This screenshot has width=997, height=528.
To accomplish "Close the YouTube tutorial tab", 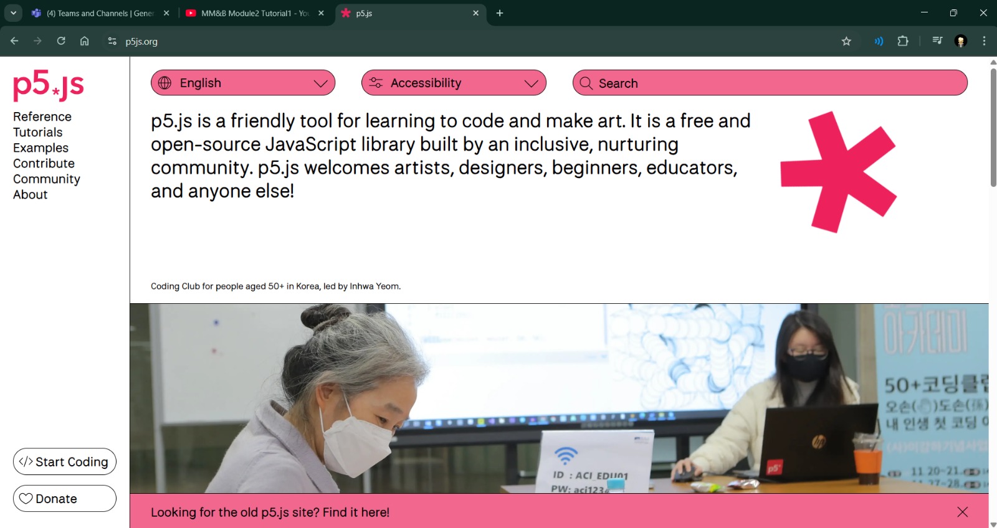I will pos(321,13).
